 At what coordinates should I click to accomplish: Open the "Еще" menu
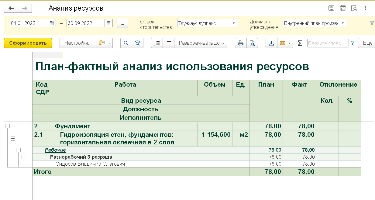pyautogui.click(x=367, y=43)
